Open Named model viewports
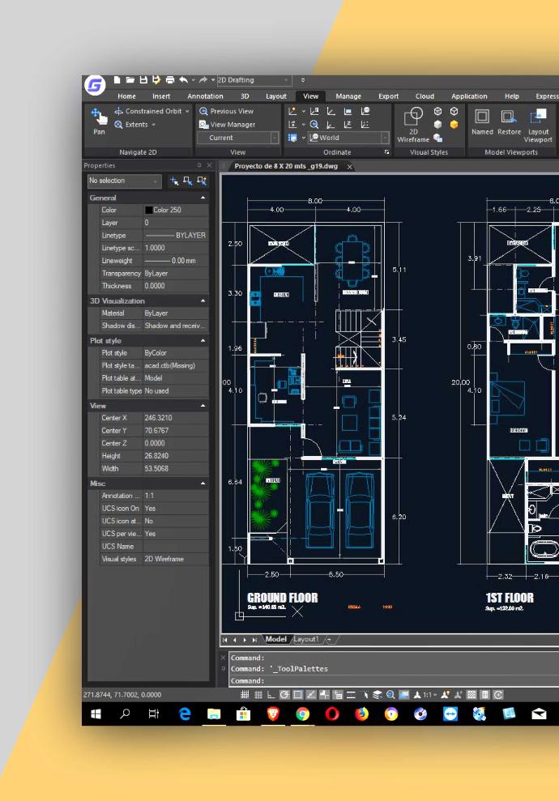Screen dimensions: 559x801 tap(482, 121)
